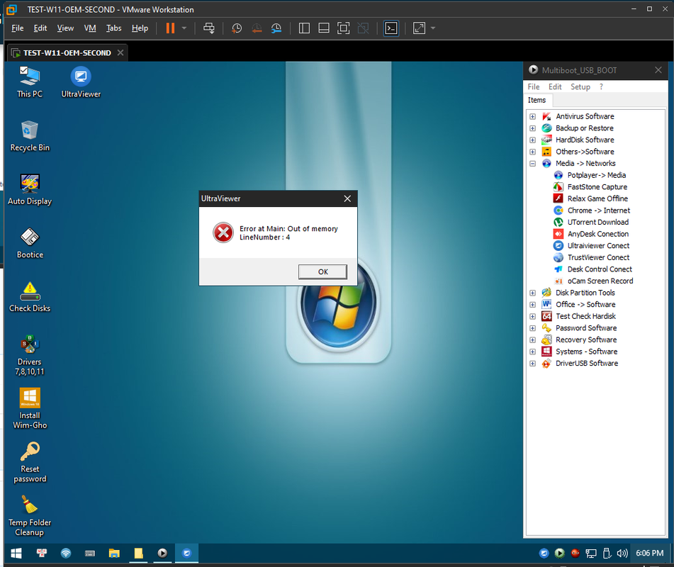This screenshot has height=567, width=674.
Task: Toggle the VMware library sidebar icon
Action: coord(304,28)
